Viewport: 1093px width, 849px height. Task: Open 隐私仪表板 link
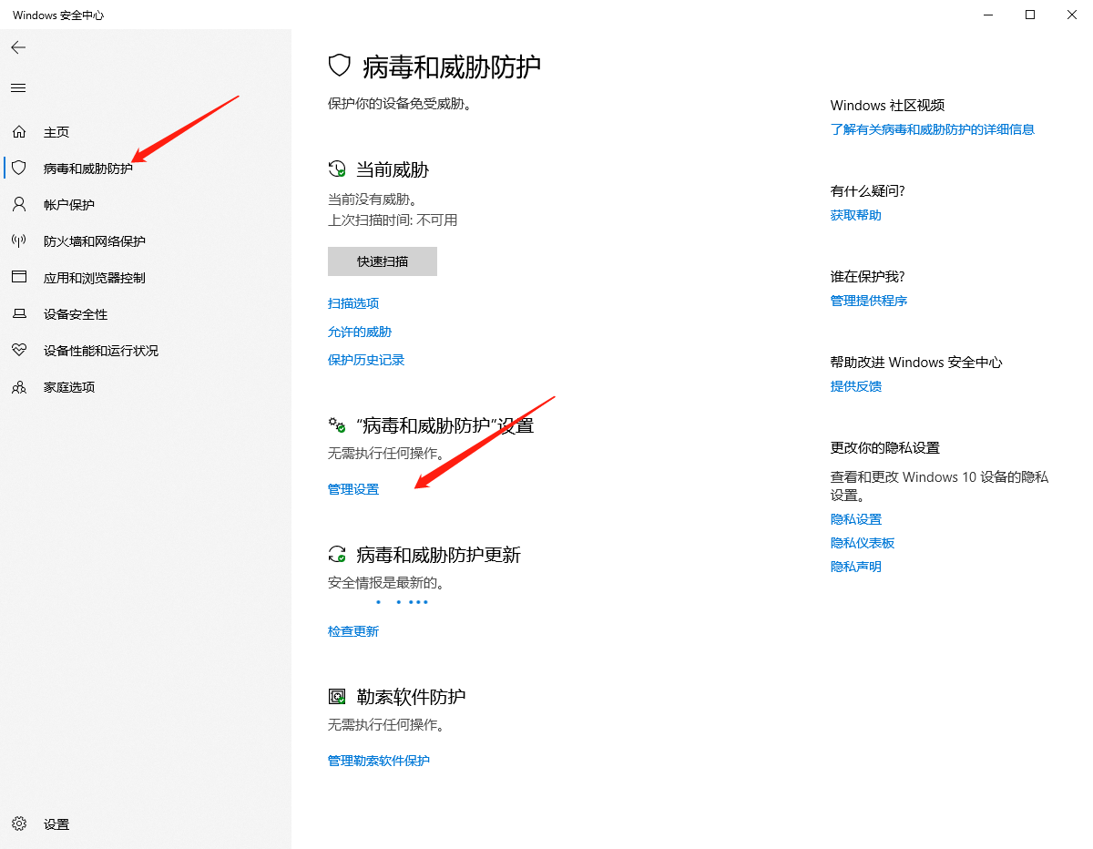pyautogui.click(x=863, y=543)
